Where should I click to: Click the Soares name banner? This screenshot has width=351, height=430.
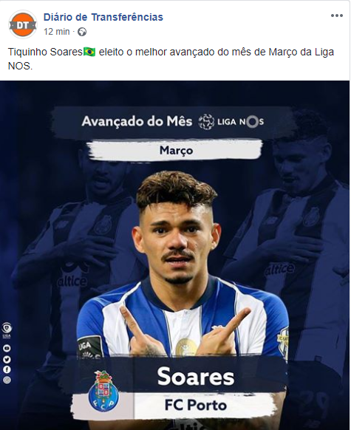tap(196, 376)
